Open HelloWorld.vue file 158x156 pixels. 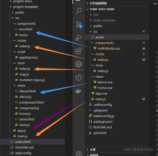[109, 49]
